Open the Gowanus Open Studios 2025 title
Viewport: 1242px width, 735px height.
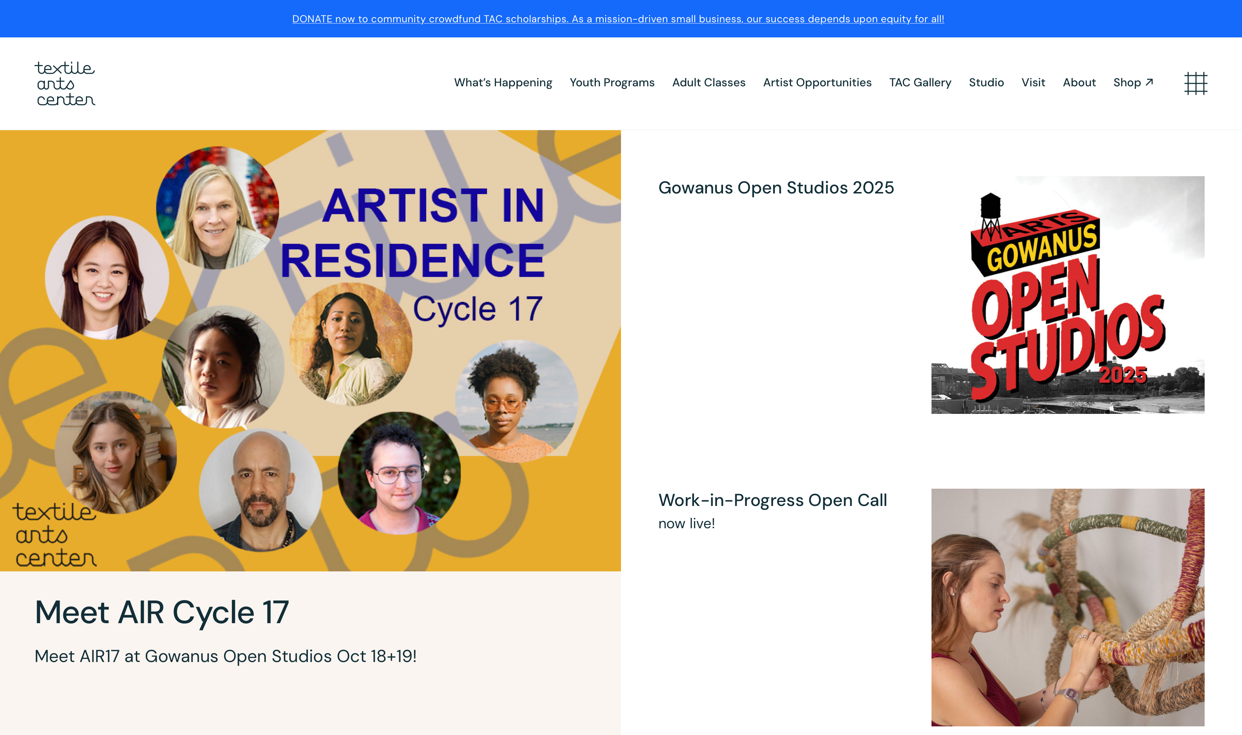[776, 188]
